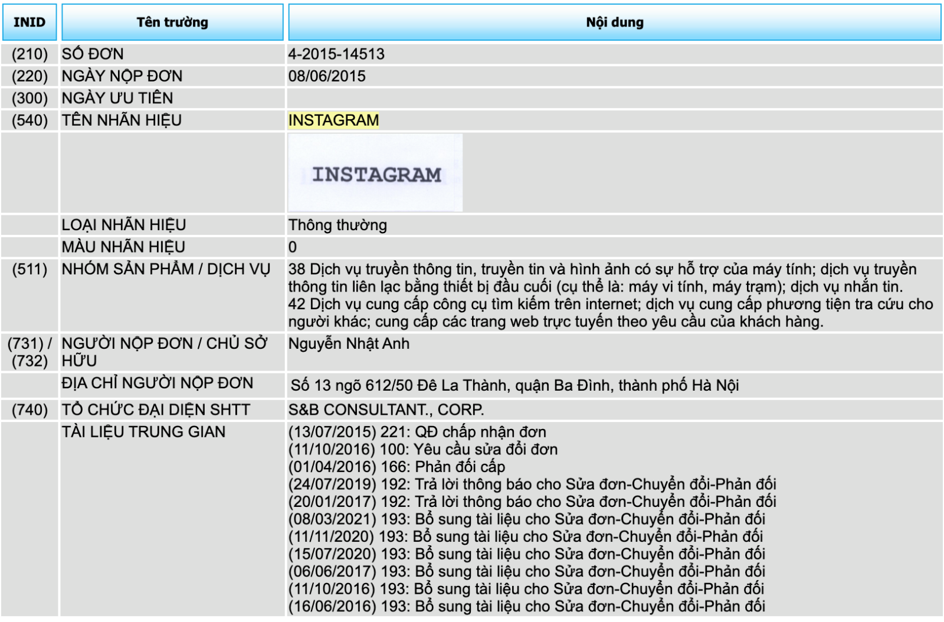Click INID code (511)

[x=29, y=269]
